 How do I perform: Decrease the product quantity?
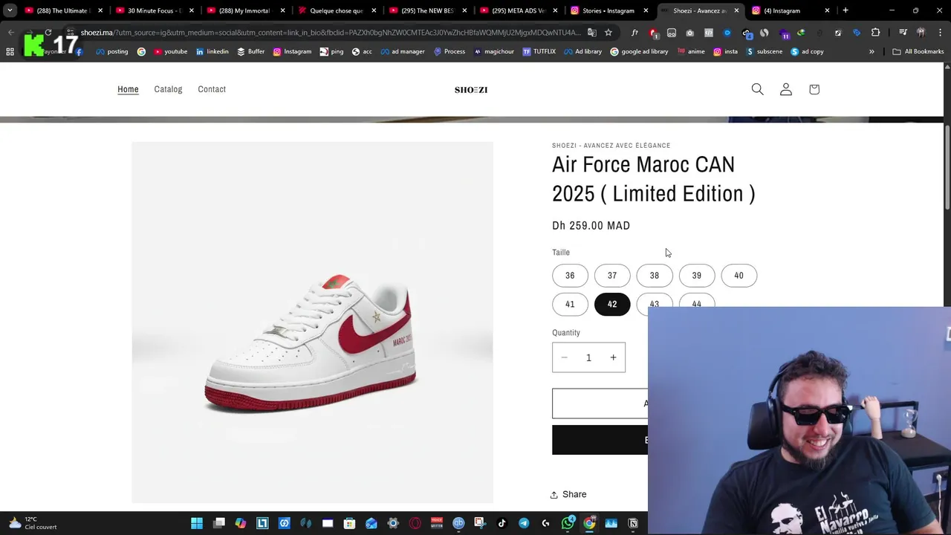tap(565, 357)
